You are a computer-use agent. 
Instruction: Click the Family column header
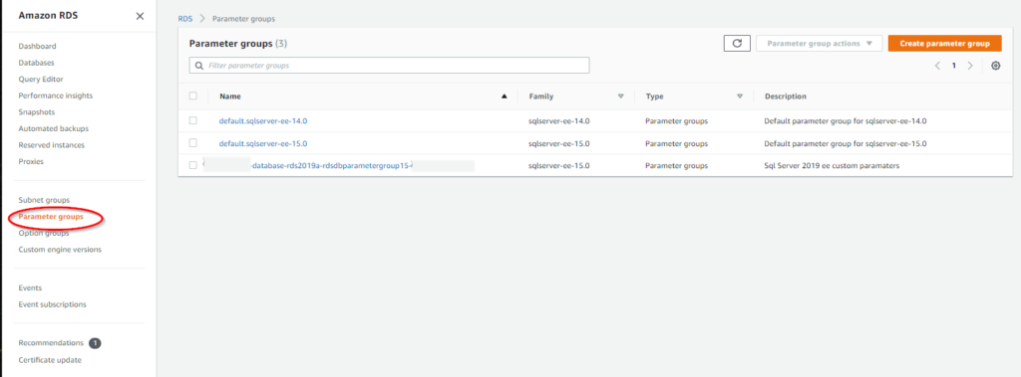pos(541,96)
